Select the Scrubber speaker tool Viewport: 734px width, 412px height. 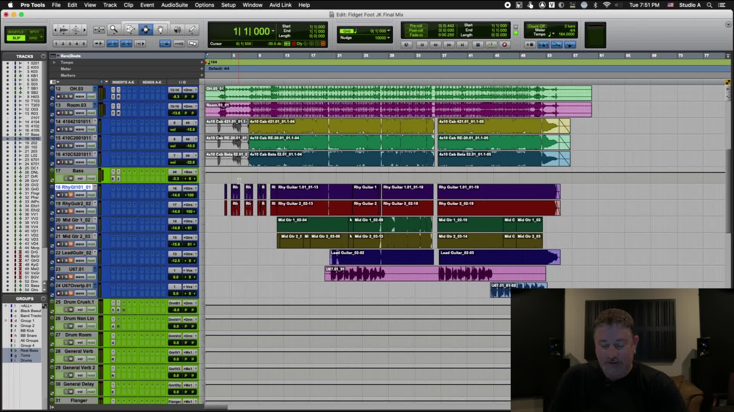pyautogui.click(x=177, y=29)
